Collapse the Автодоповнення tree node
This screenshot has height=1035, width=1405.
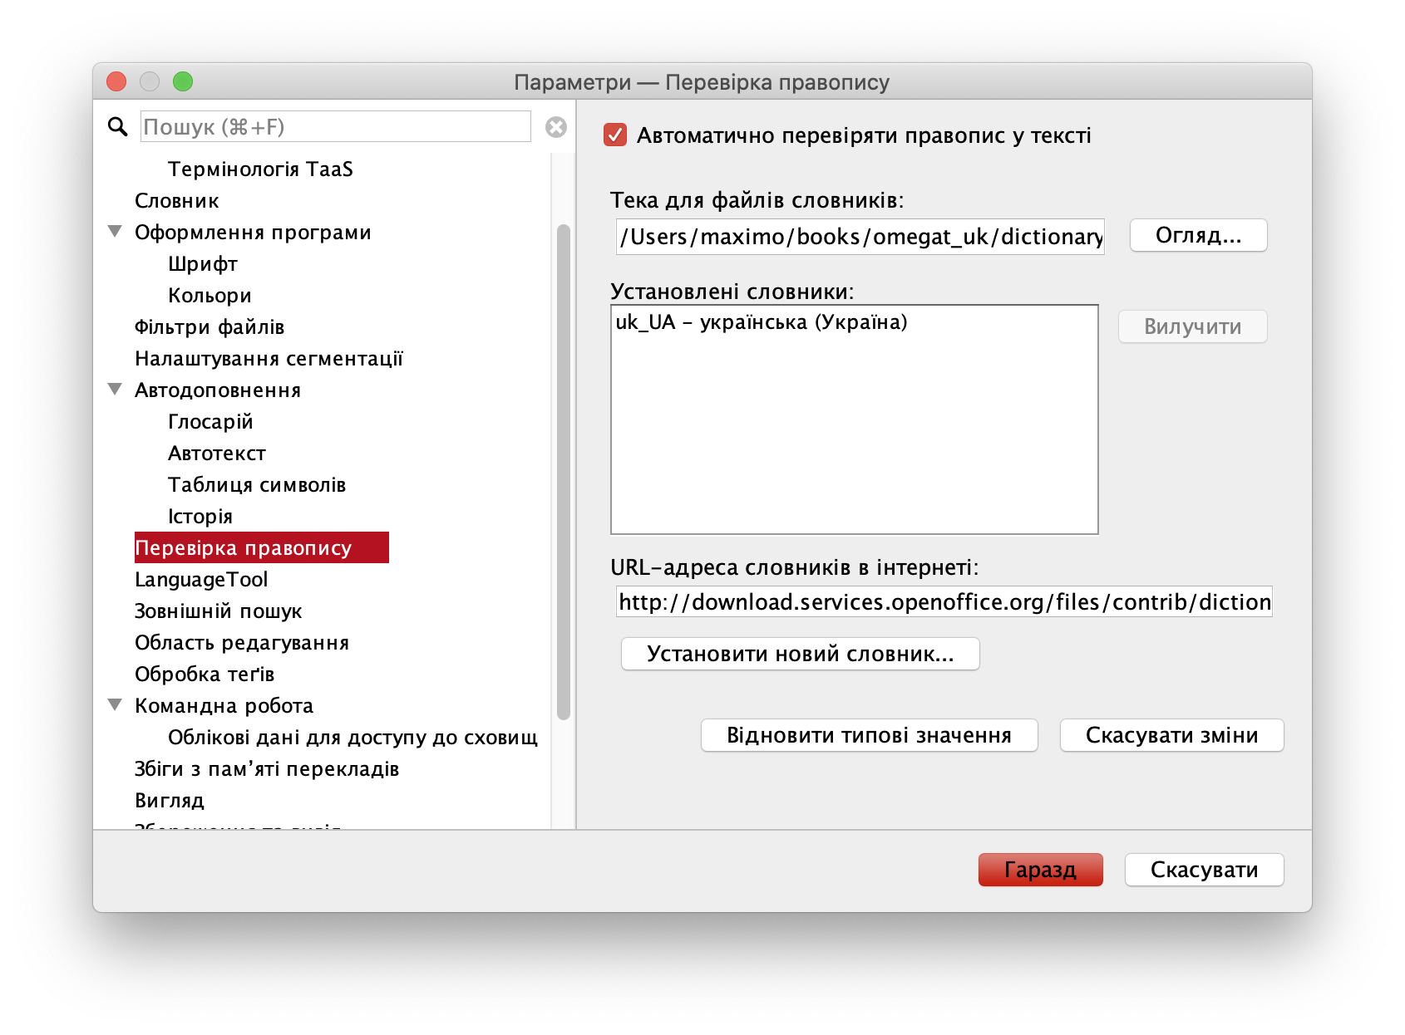tap(116, 390)
